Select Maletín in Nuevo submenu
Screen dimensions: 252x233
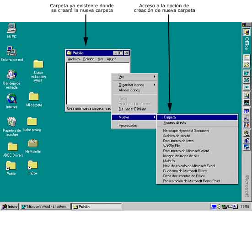pos(197,161)
